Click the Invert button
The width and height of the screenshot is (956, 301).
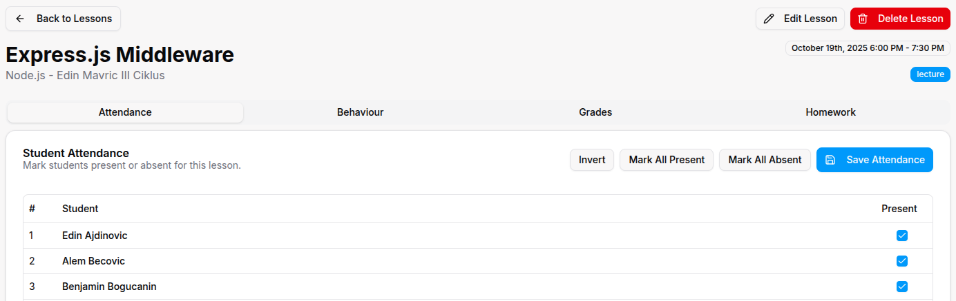tap(592, 160)
